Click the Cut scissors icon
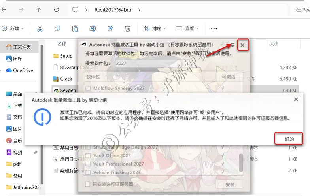 click(x=40, y=28)
